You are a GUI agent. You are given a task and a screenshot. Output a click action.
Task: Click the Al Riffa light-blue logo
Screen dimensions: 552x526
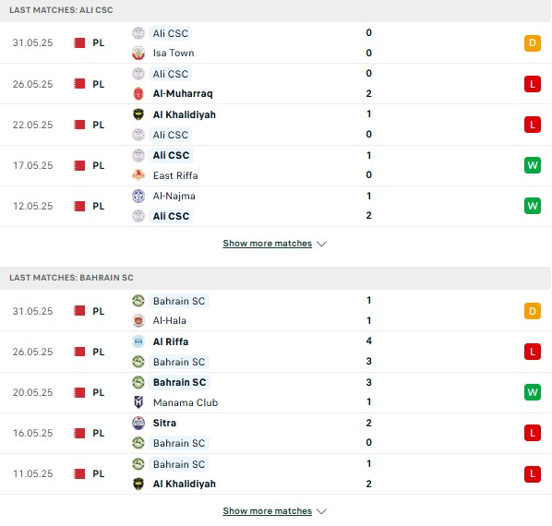coord(138,341)
